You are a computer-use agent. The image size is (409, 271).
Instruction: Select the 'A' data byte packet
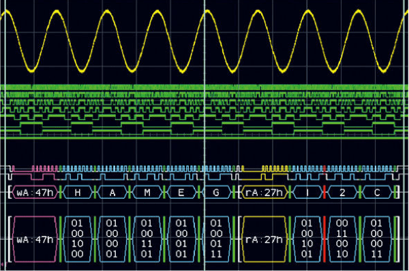[x=112, y=192]
